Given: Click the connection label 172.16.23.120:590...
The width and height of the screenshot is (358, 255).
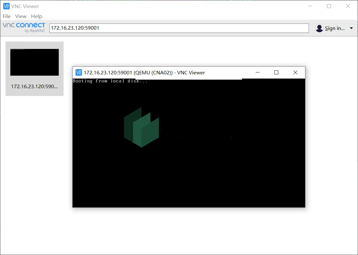Looking at the screenshot, I should pyautogui.click(x=34, y=87).
